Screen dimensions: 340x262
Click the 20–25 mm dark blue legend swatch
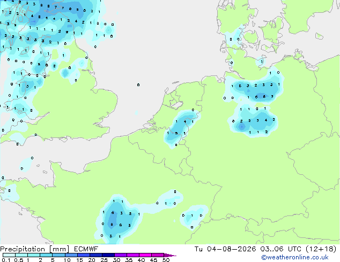(96, 255)
